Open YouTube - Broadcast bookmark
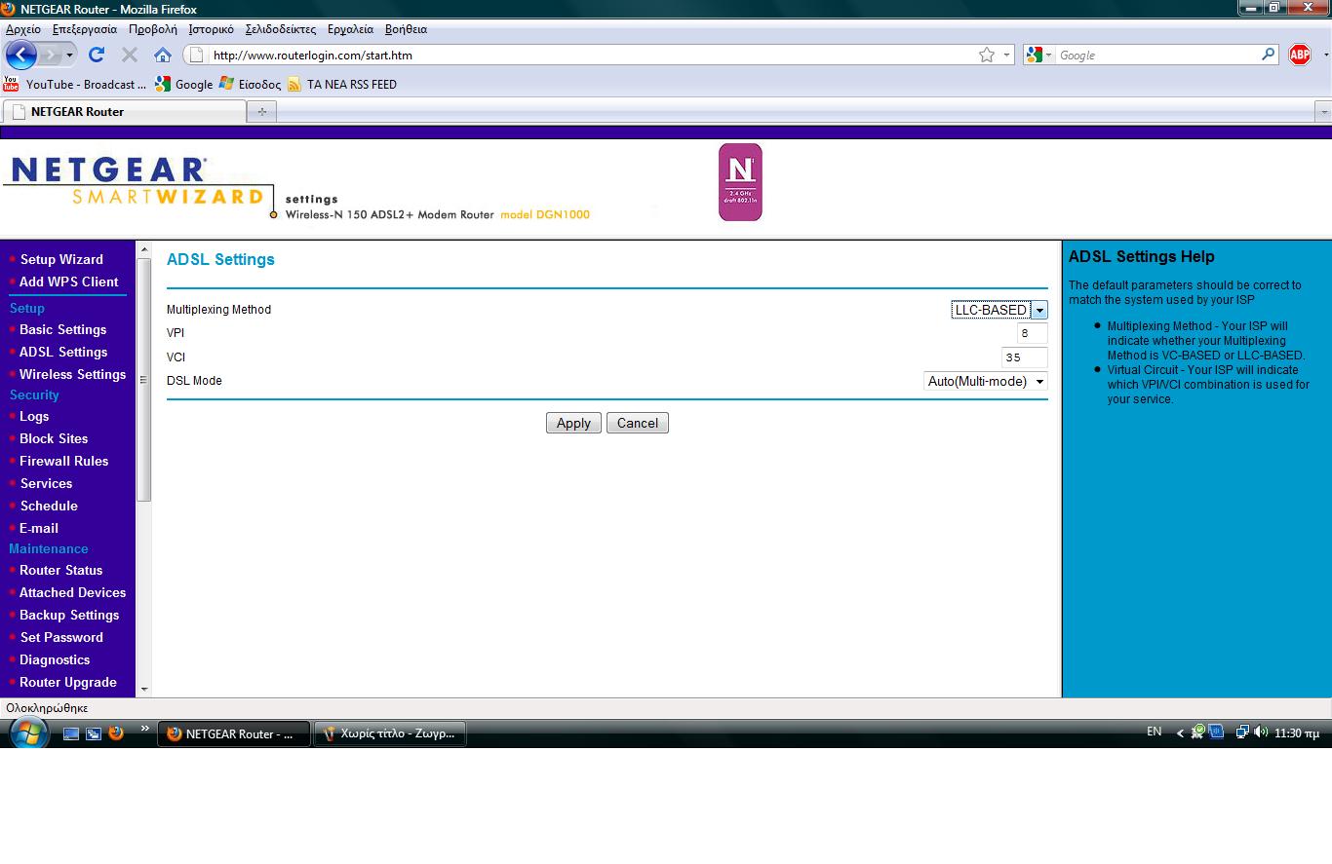This screenshot has height=864, width=1332. click(x=75, y=85)
